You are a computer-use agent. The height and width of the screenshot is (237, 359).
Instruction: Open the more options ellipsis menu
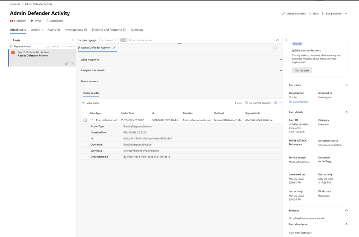click(x=347, y=14)
